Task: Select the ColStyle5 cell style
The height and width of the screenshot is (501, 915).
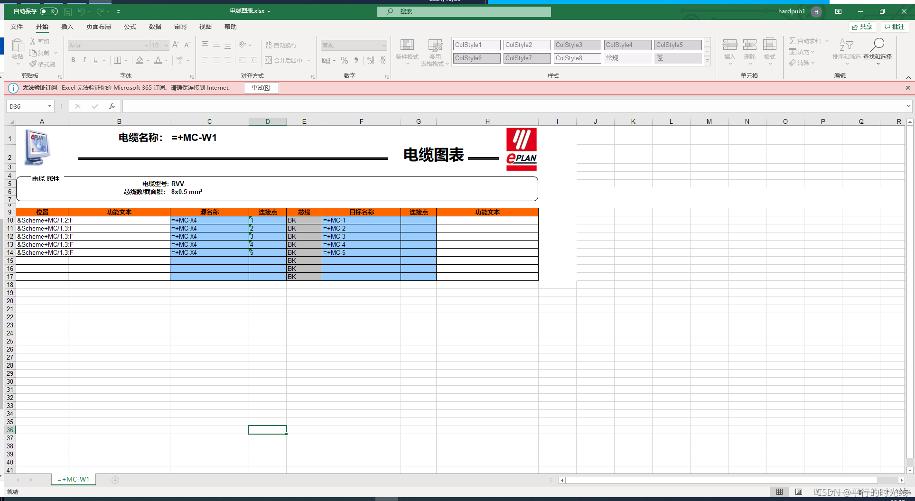Action: pos(678,45)
